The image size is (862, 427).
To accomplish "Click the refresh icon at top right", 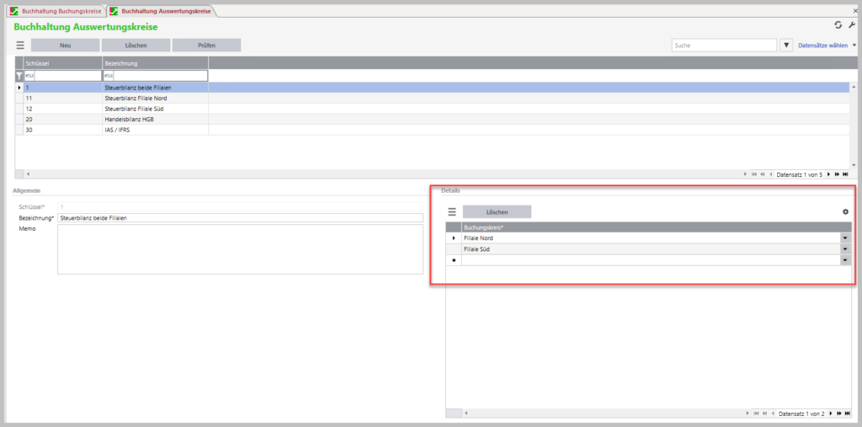I will click(838, 26).
